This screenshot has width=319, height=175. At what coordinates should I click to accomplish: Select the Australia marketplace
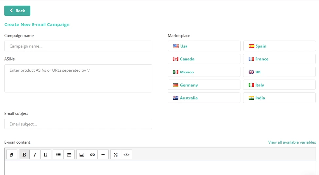tap(204, 98)
